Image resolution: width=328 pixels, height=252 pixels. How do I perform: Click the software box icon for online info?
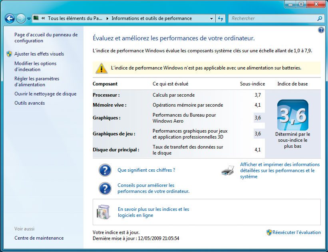click(104, 212)
